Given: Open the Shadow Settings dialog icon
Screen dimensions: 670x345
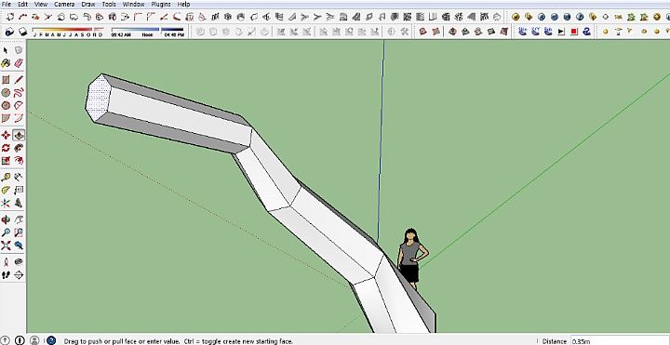Looking at the screenshot, I should (x=9, y=32).
